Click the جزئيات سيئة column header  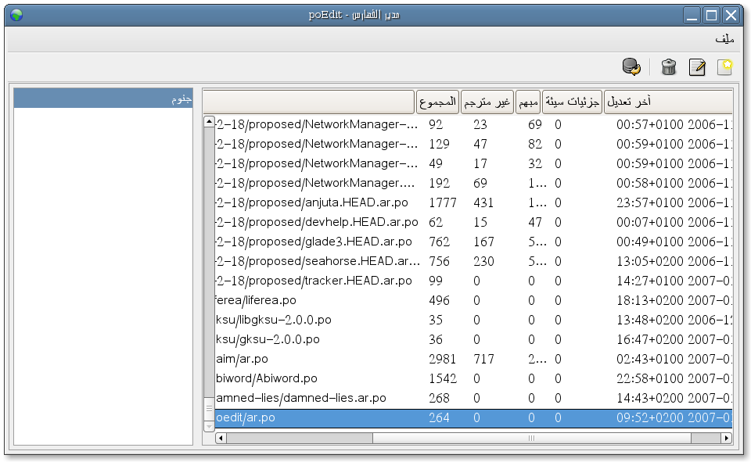(572, 102)
